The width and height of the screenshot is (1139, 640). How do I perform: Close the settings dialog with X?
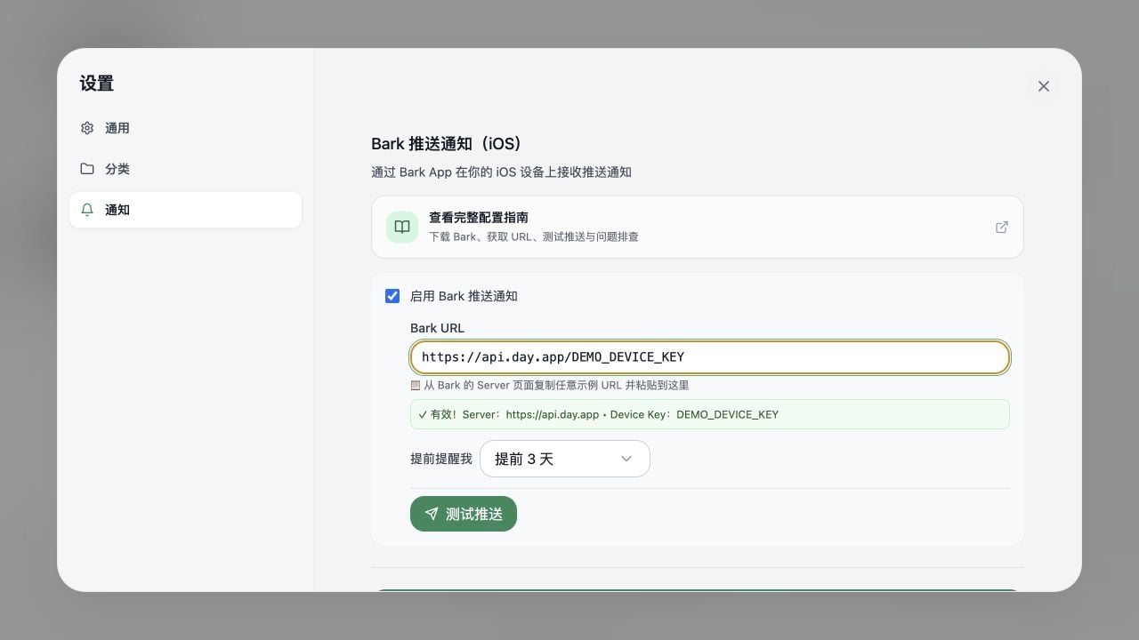[1044, 86]
